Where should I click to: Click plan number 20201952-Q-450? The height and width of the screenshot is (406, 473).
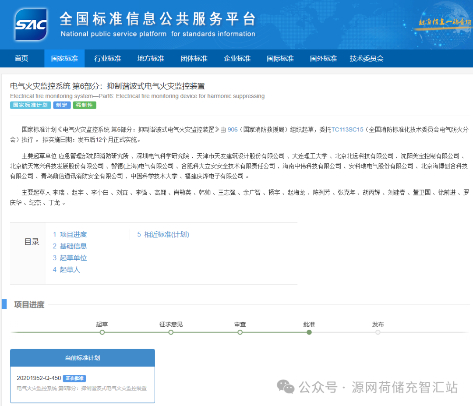tap(39, 378)
